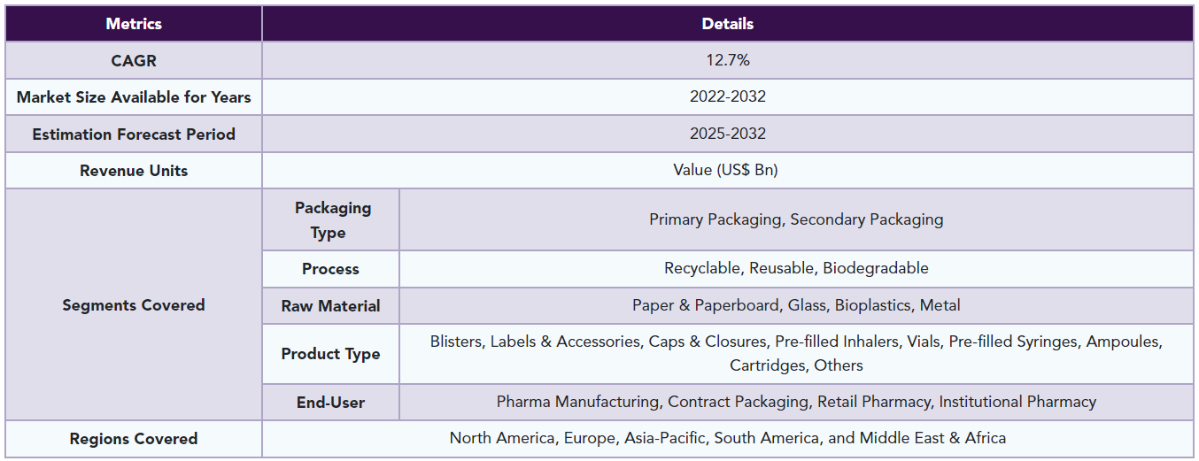Screen dimensions: 1199x461
Task: Click the Regions Covered label
Action: tap(134, 439)
